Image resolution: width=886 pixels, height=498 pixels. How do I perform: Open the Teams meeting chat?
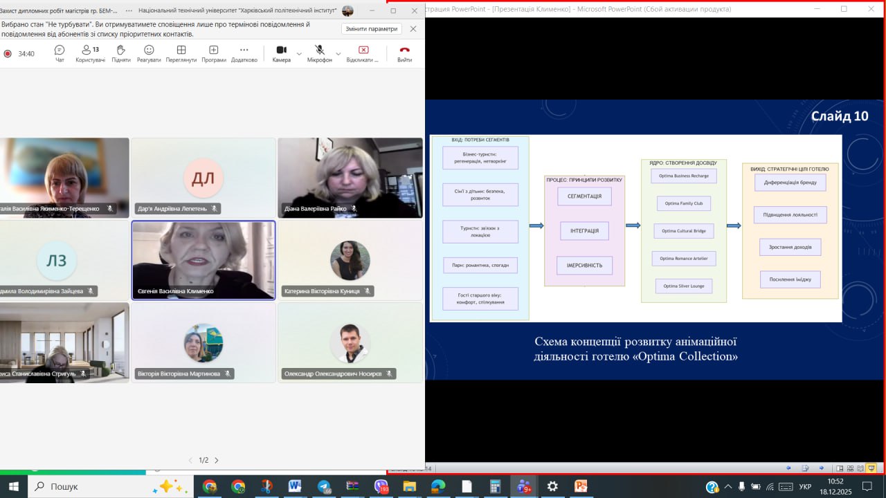[x=60, y=53]
